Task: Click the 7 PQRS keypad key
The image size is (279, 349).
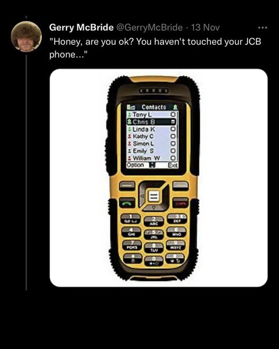Action: [132, 245]
